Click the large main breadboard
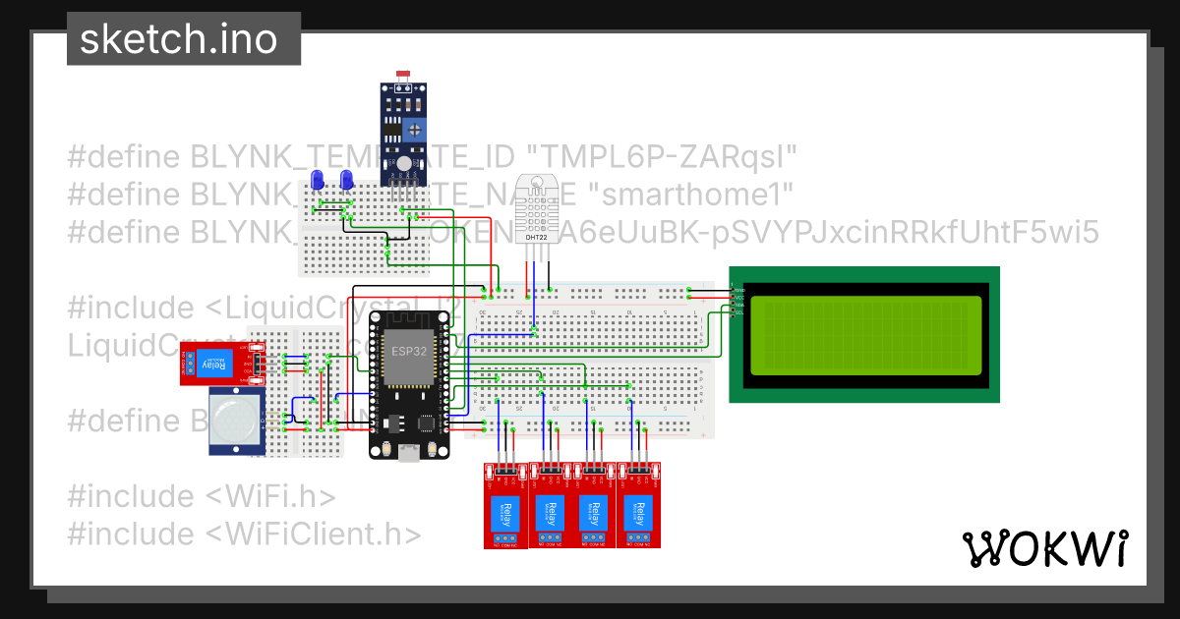Screen dimensions: 1180x619 591,360
